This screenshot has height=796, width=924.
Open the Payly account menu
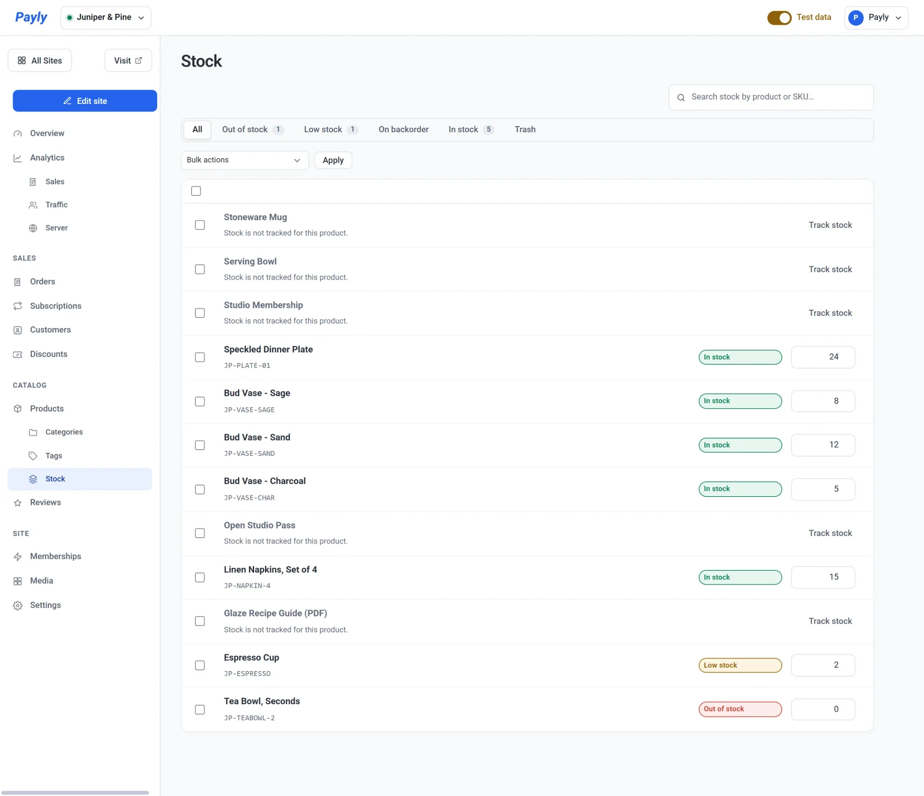tap(876, 18)
